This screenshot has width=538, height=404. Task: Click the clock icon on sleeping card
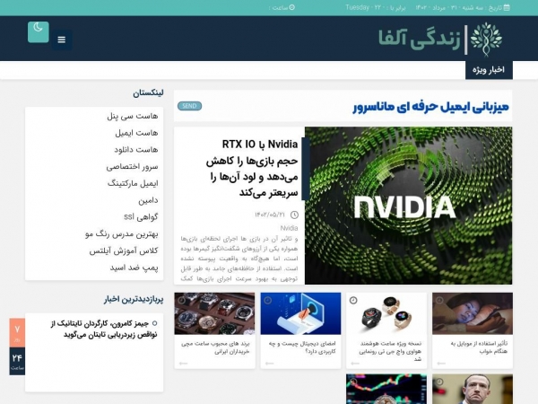(x=439, y=300)
